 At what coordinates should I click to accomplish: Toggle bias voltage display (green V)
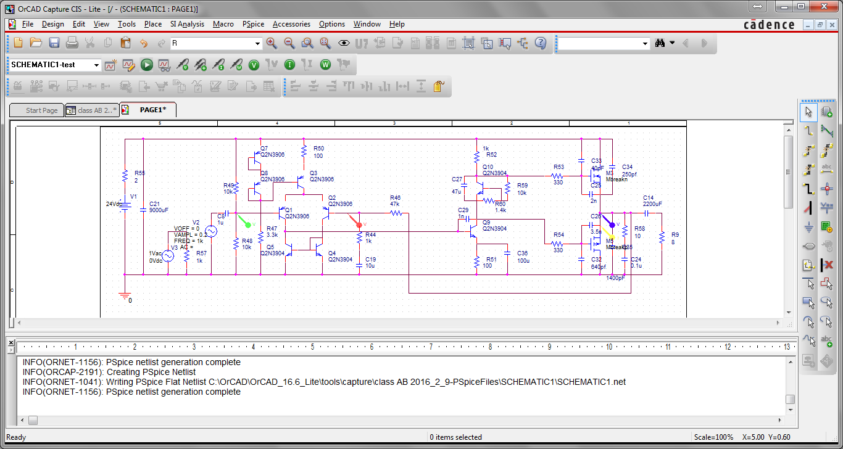(254, 65)
